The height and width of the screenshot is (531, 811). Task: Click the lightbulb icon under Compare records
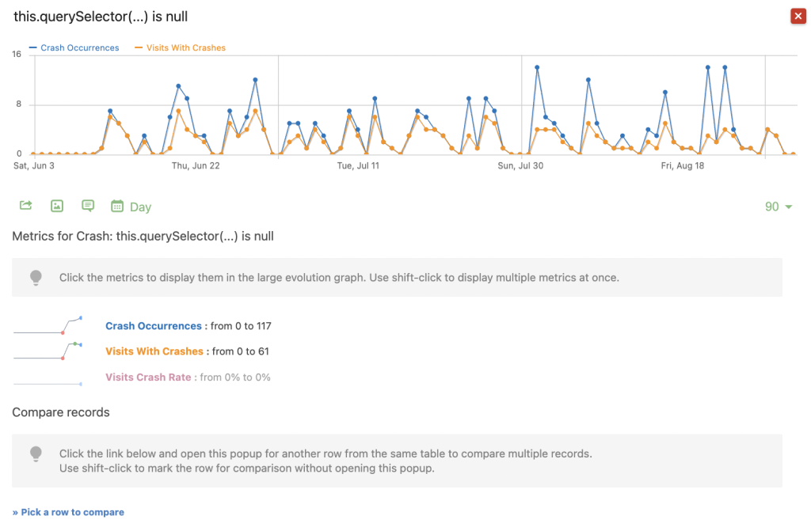[36, 454]
